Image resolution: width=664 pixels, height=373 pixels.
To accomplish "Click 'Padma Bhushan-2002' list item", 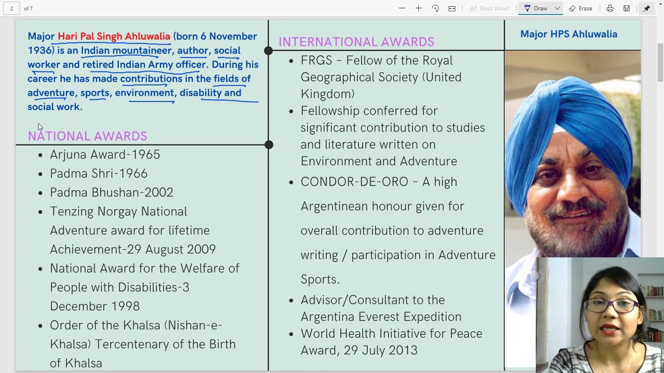I will click(112, 192).
